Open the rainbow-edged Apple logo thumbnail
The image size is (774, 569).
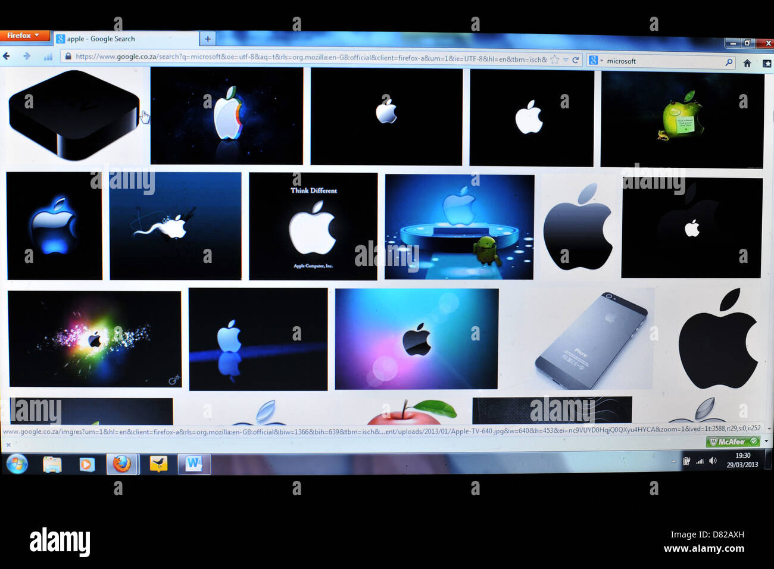click(227, 115)
